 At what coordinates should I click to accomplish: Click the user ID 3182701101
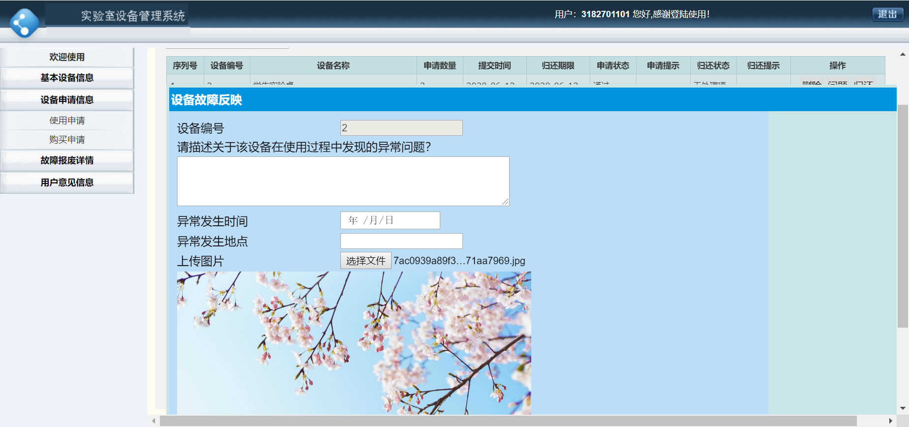pos(606,14)
